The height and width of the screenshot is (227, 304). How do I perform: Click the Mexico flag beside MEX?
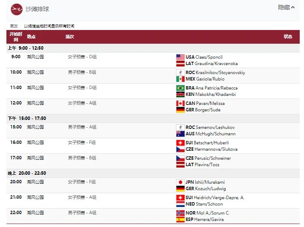point(180,79)
